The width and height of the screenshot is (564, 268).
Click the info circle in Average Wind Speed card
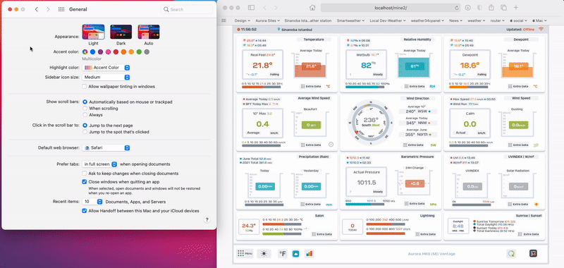click(331, 145)
